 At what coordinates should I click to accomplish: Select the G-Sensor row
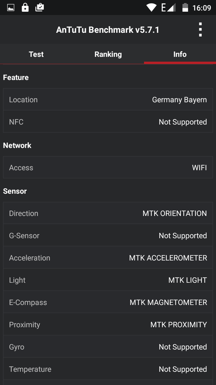click(x=108, y=235)
